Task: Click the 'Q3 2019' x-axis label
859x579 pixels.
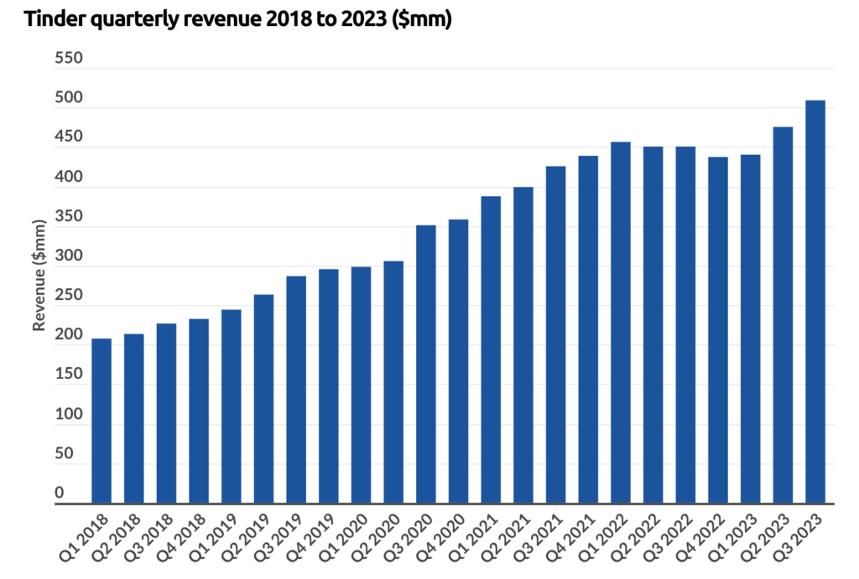Action: [x=279, y=538]
